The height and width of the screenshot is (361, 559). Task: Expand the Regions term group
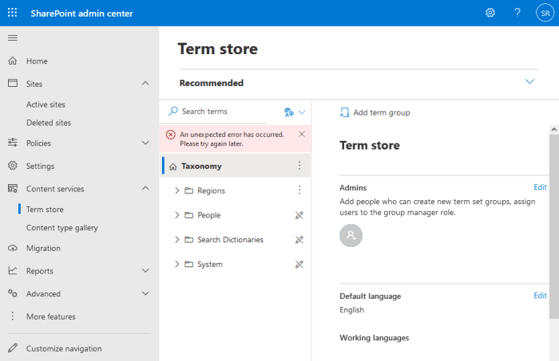[x=176, y=190]
